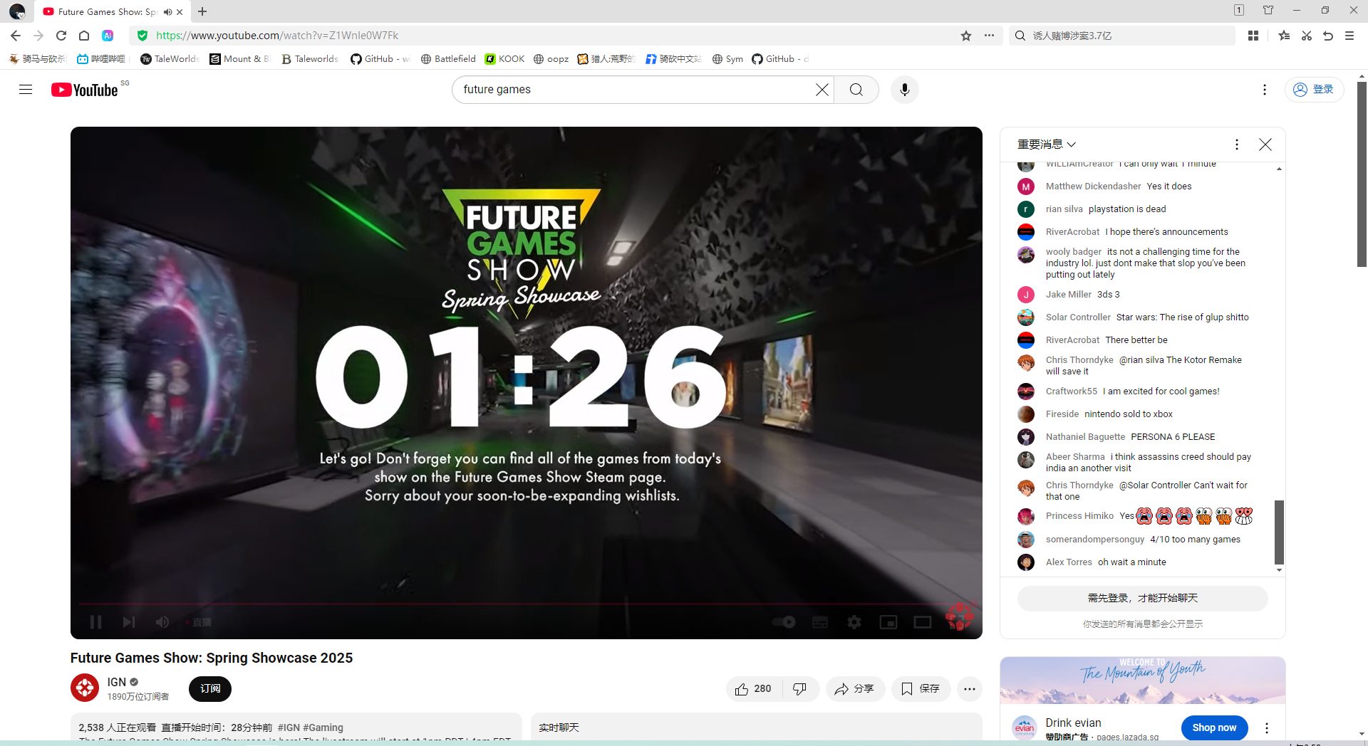Skip to next video
The width and height of the screenshot is (1368, 746).
[x=128, y=622]
